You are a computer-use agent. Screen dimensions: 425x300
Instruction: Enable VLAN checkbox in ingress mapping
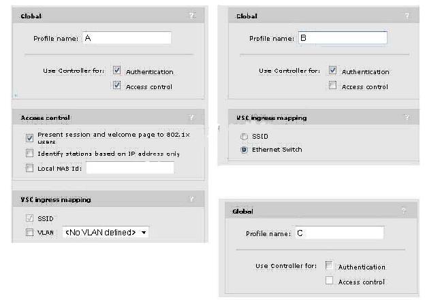[x=29, y=232]
